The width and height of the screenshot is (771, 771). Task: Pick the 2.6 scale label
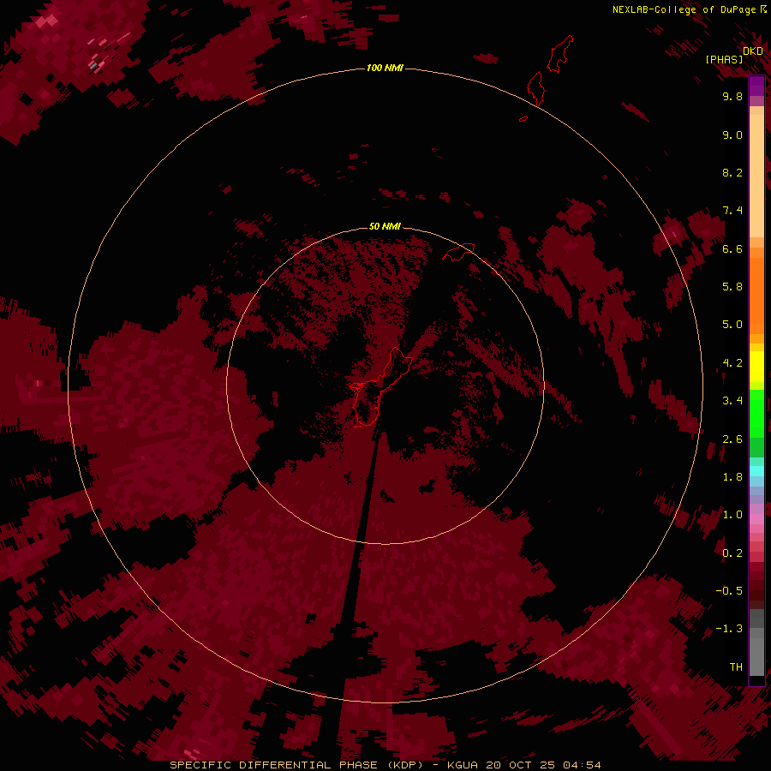pyautogui.click(x=732, y=439)
